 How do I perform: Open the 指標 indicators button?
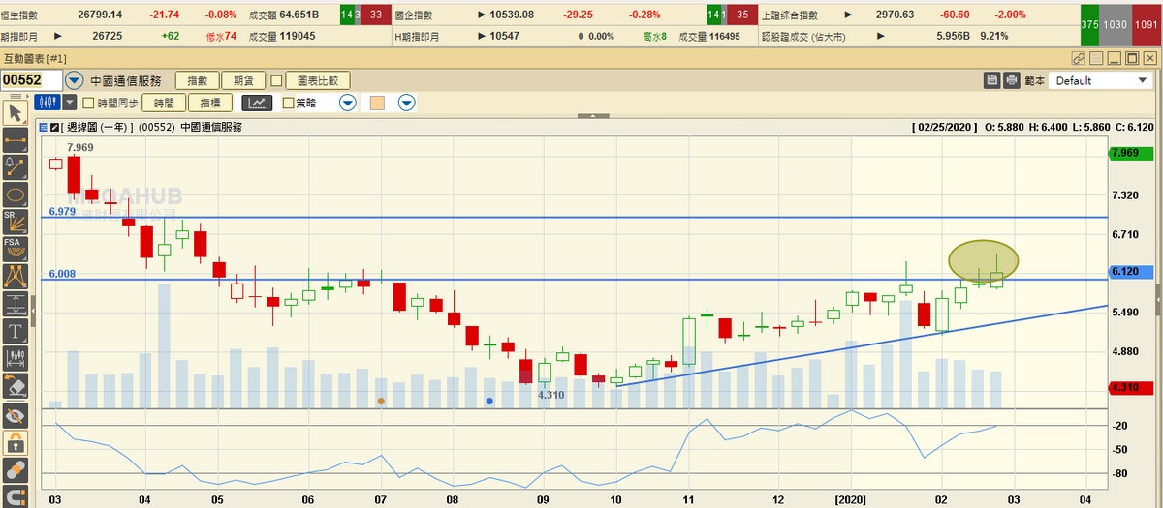(210, 103)
